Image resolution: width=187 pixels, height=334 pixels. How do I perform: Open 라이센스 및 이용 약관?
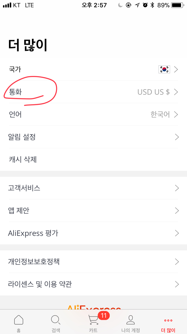click(40, 284)
